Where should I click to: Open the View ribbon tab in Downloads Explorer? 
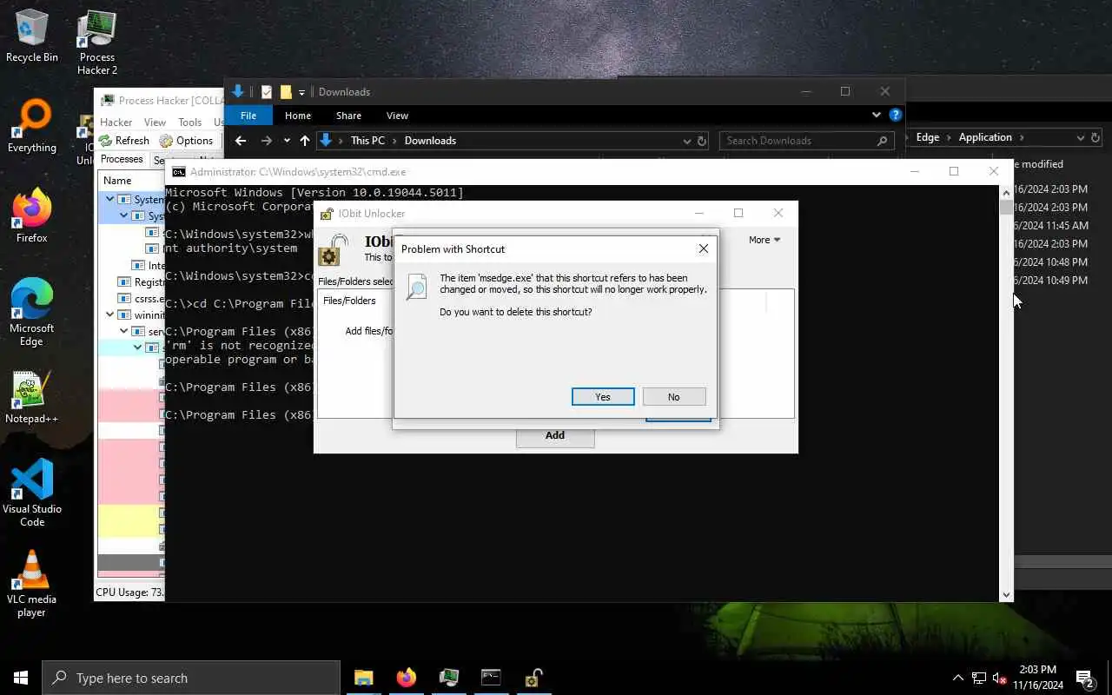(x=397, y=116)
